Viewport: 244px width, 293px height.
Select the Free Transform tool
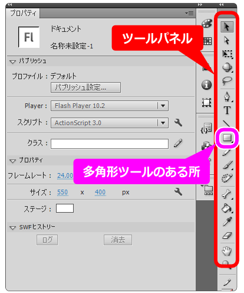[227, 54]
